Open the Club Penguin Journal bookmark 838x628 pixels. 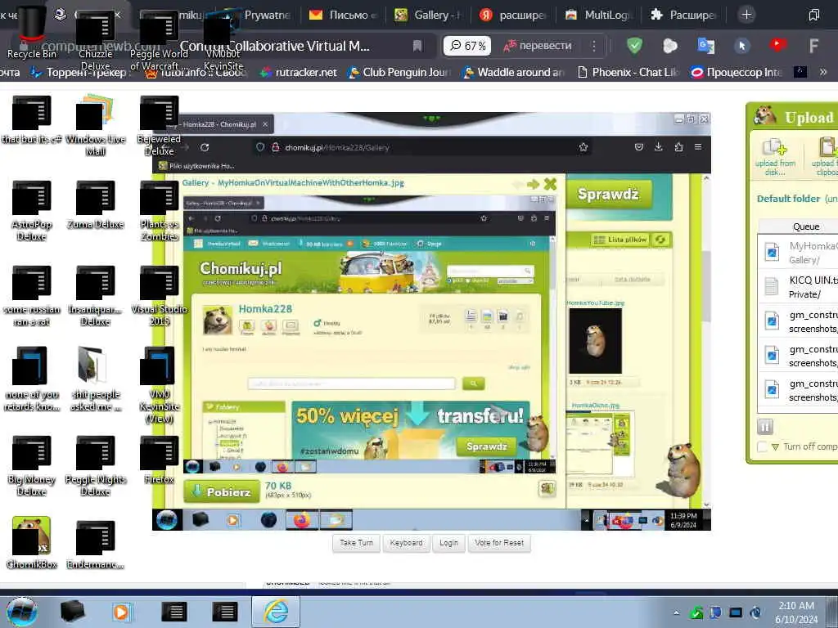coord(399,72)
